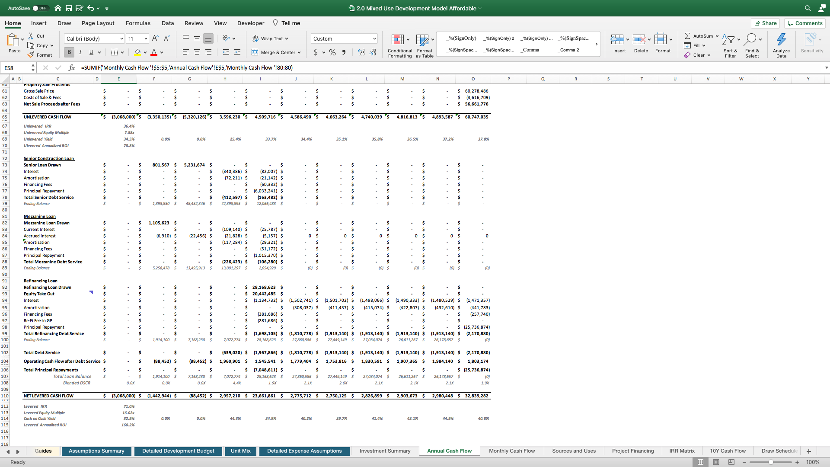The height and width of the screenshot is (467, 830).
Task: Toggle Bold formatting
Action: (x=69, y=52)
